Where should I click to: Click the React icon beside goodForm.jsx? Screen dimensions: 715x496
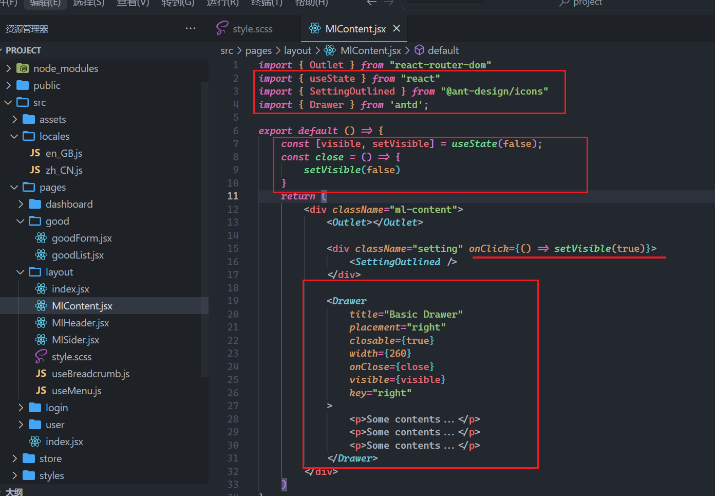[41, 237]
